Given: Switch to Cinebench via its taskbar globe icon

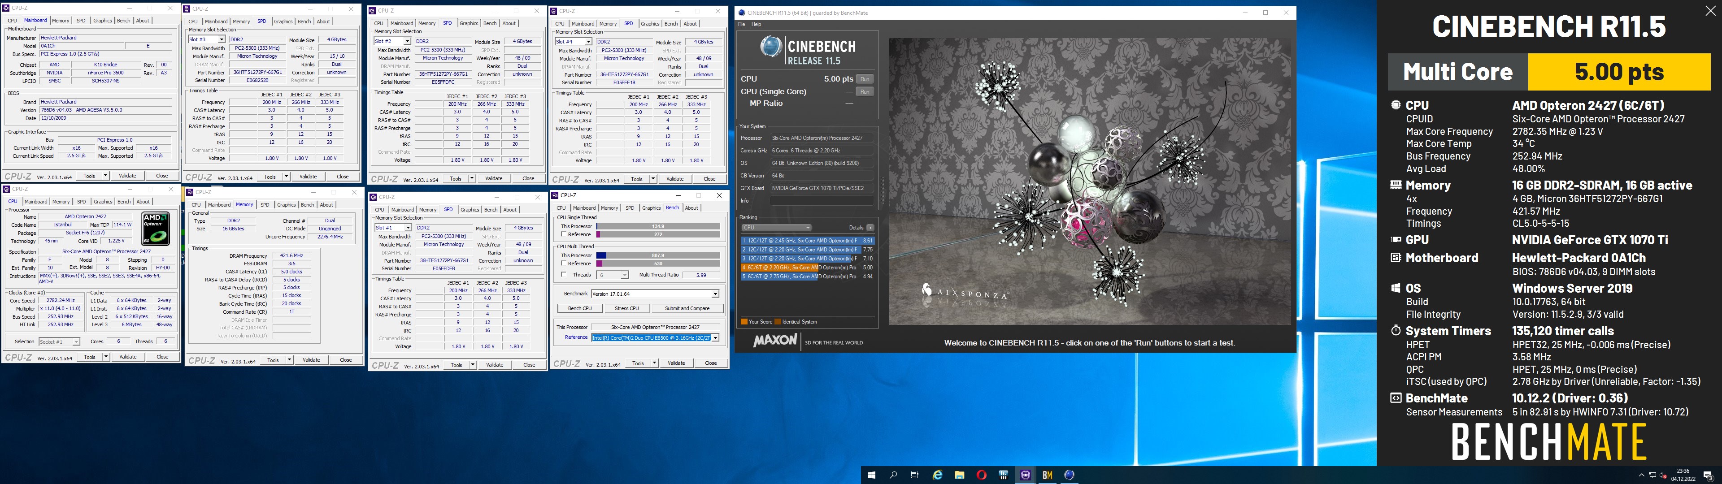Looking at the screenshot, I should coord(1070,475).
